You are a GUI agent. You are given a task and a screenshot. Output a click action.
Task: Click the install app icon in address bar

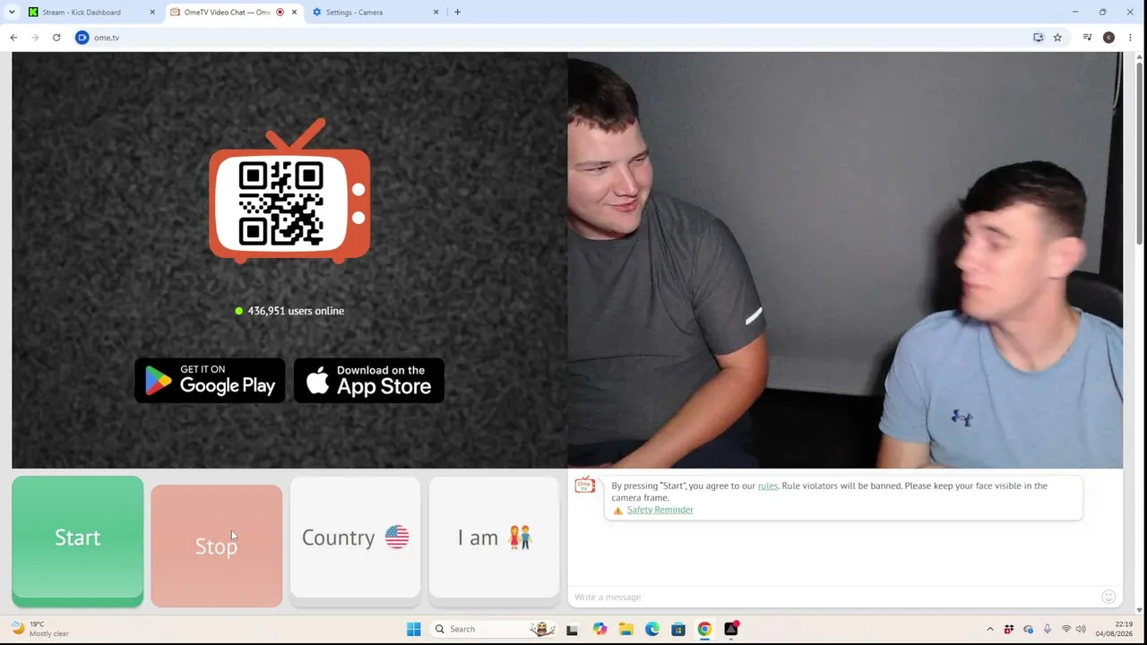pyautogui.click(x=1039, y=38)
